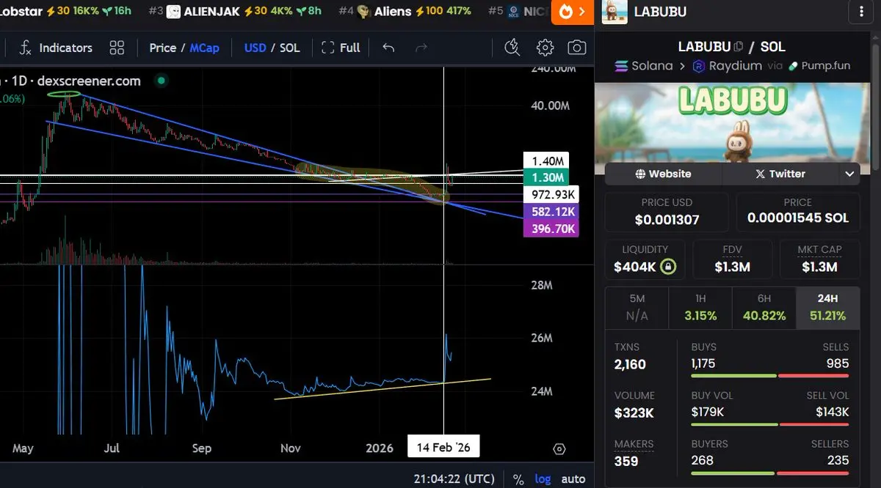Take a chart snapshot with camera icon
The image size is (881, 488).
(577, 48)
